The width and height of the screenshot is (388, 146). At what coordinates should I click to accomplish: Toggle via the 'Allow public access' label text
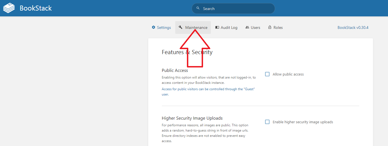point(288,74)
